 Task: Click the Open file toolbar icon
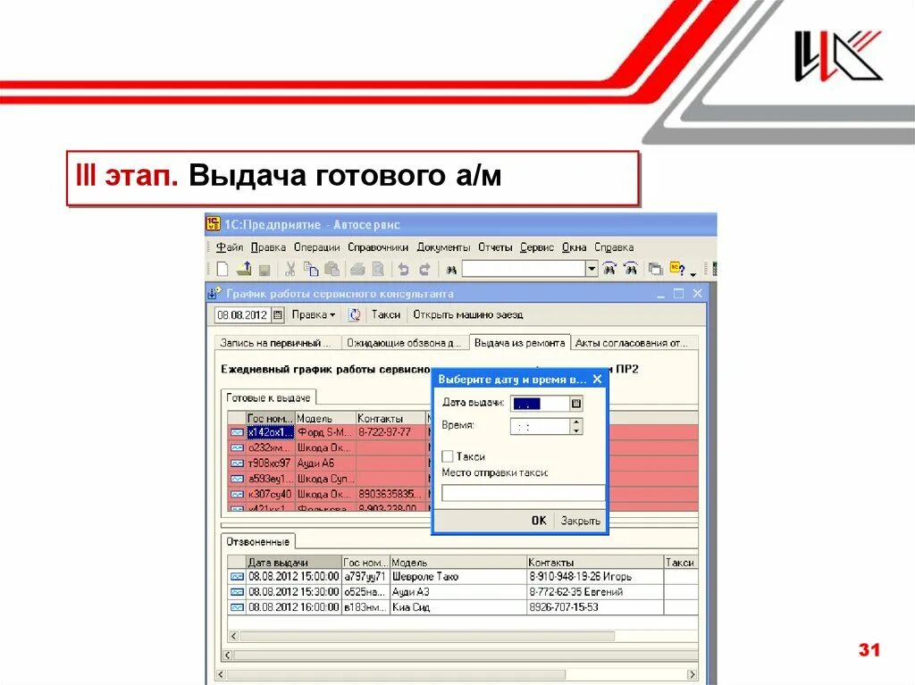(x=244, y=269)
